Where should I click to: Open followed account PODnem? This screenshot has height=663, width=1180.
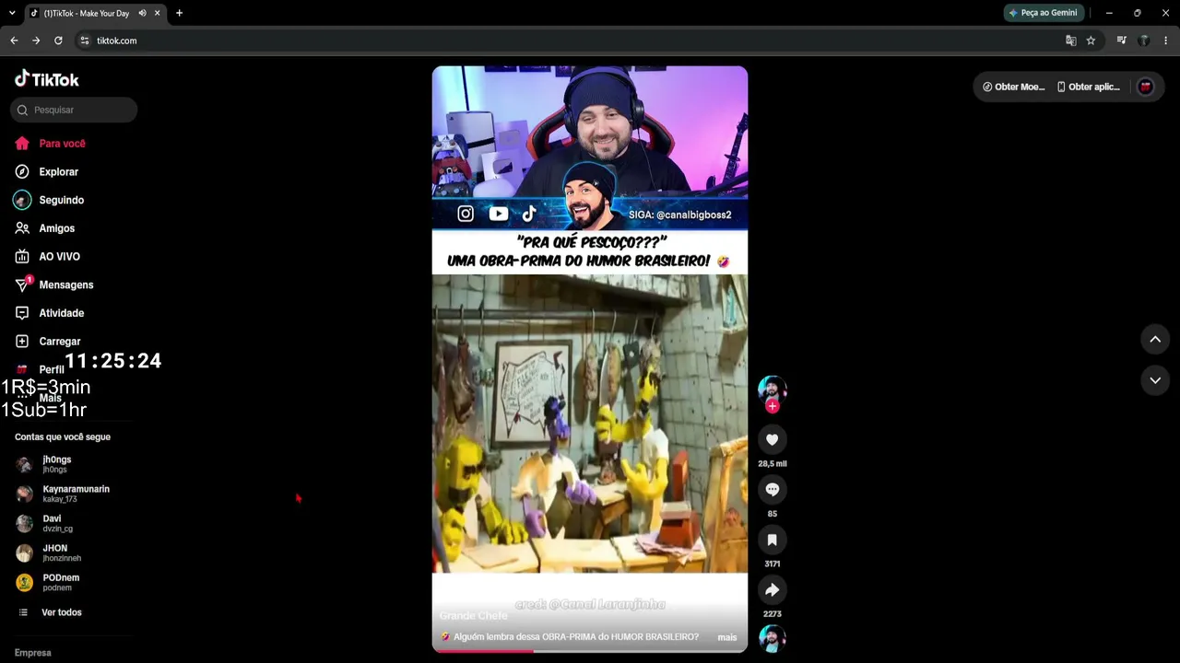tap(61, 582)
